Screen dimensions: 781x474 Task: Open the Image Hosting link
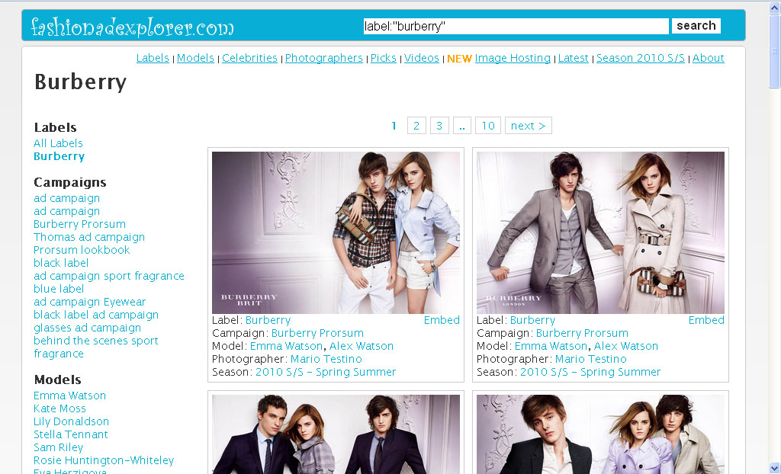pos(513,58)
